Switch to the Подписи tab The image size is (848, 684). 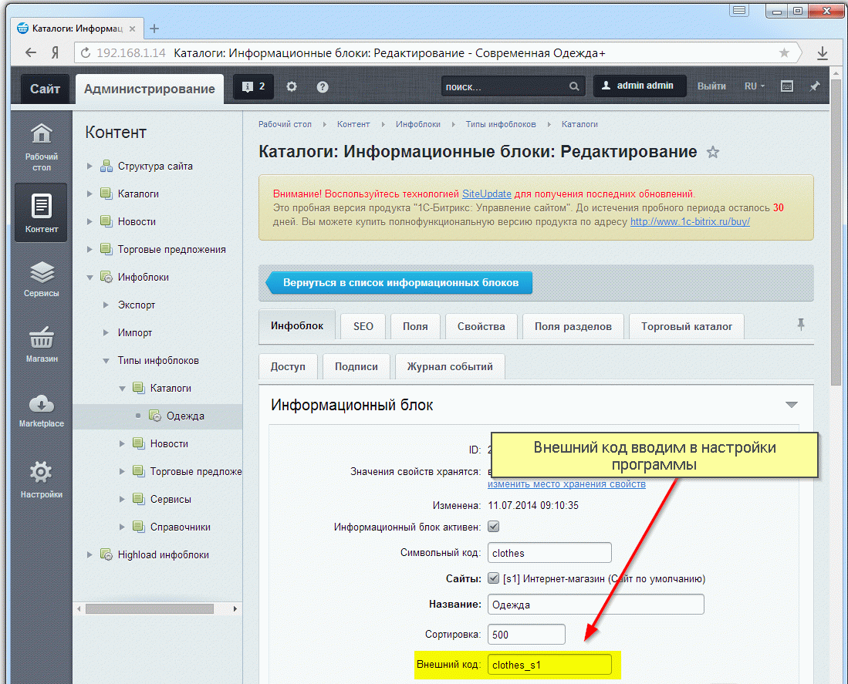coord(356,366)
